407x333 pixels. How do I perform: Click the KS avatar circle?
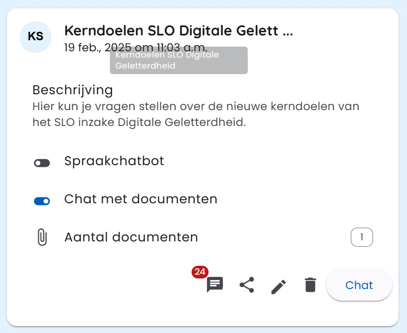[36, 37]
